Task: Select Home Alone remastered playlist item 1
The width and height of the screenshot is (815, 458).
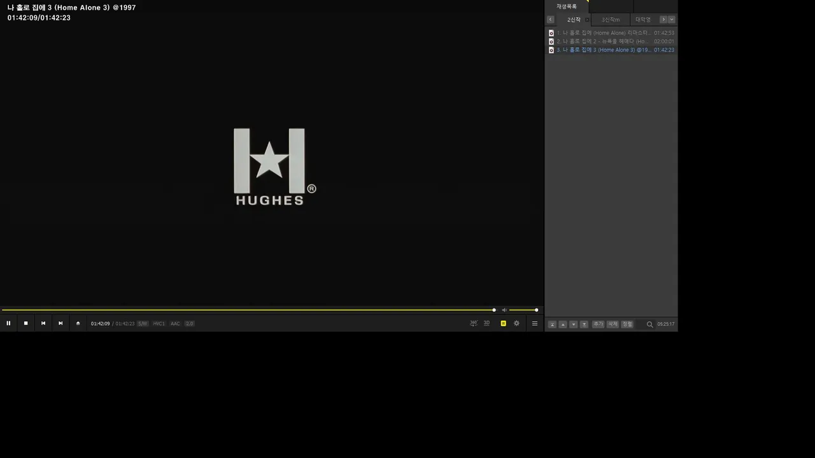Action: pos(611,33)
